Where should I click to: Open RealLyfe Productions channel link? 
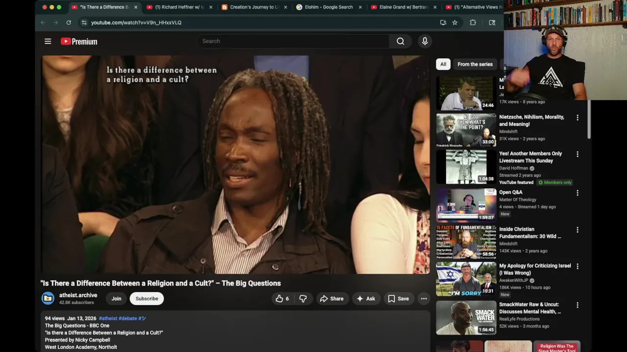[x=519, y=319]
